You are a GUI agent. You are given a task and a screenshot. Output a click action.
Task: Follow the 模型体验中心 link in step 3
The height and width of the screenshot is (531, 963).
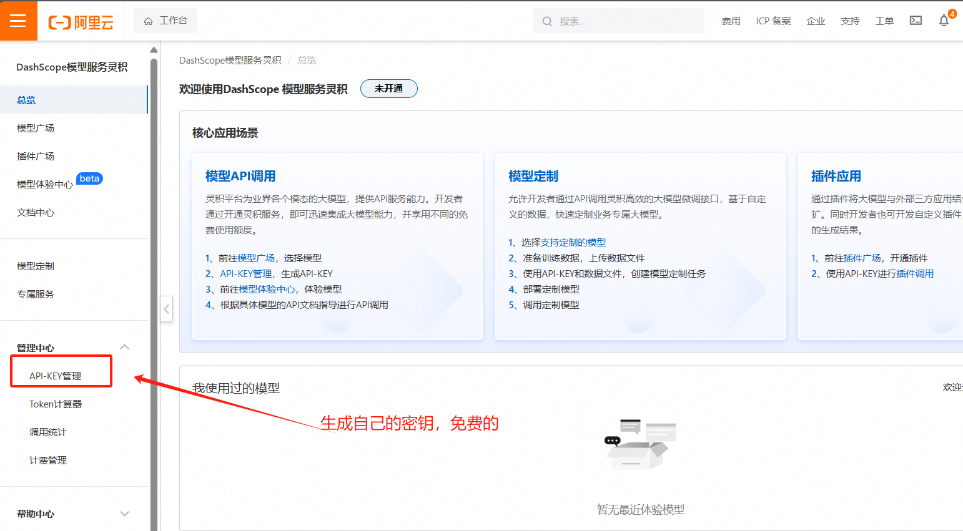tap(267, 289)
